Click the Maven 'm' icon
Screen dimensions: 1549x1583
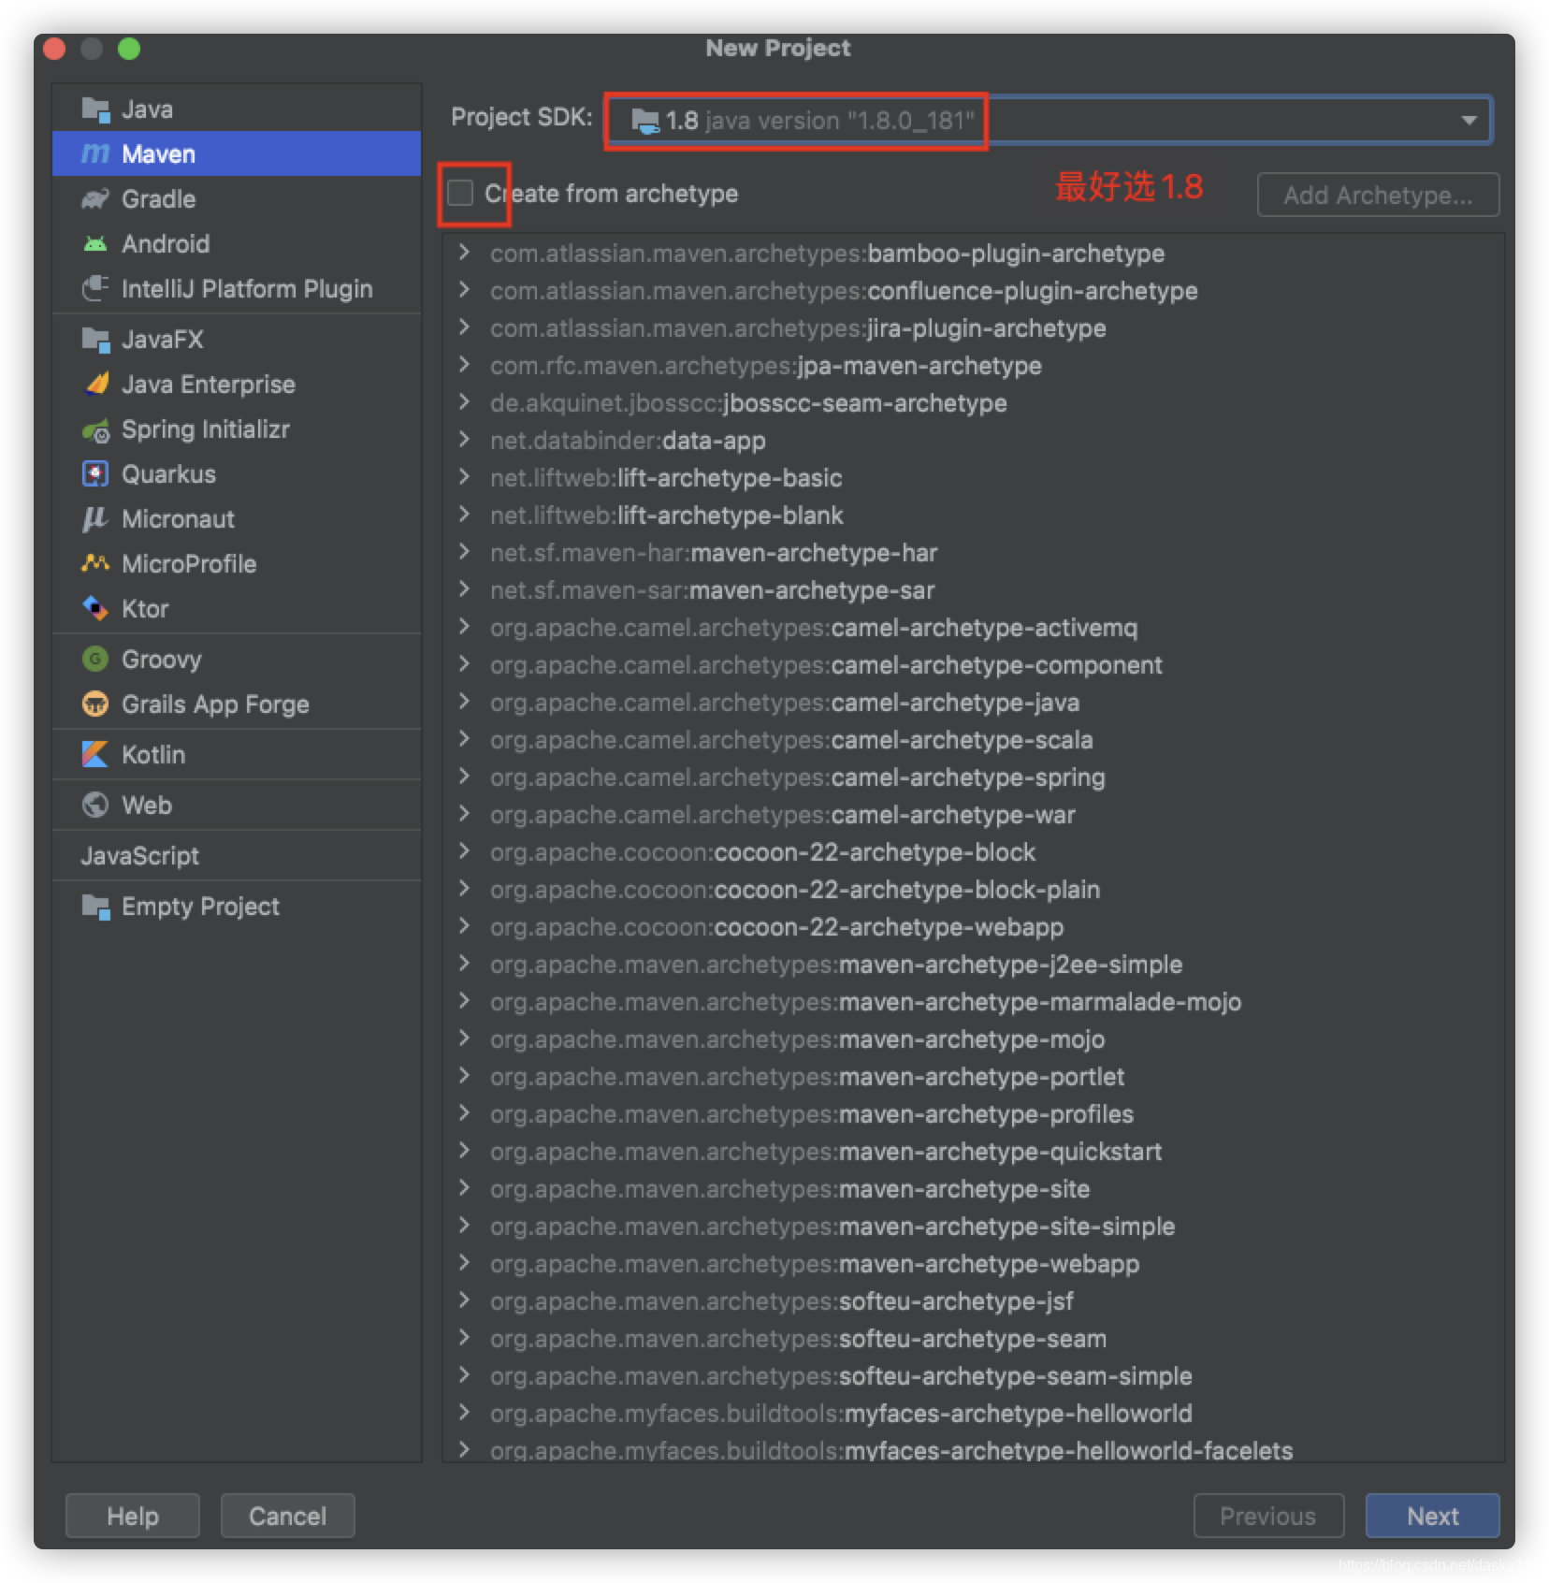pyautogui.click(x=95, y=154)
